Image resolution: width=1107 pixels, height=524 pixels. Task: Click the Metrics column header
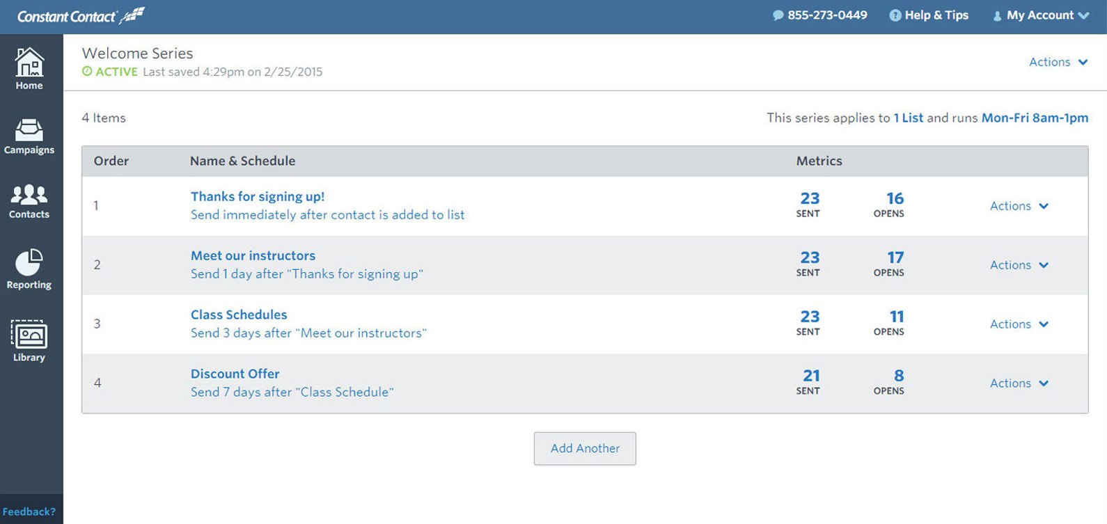819,161
